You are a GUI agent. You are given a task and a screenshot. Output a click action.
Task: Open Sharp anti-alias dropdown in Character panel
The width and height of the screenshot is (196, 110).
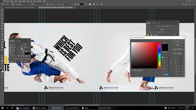[x=27, y=61]
